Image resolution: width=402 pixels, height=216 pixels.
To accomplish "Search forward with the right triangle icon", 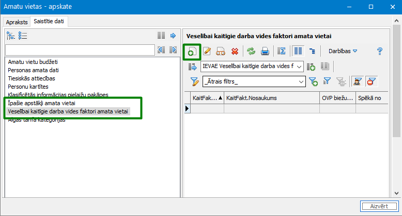I will [x=173, y=50].
